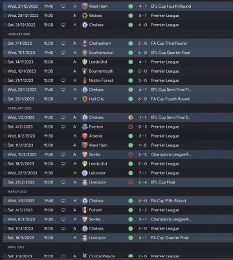The width and height of the screenshot is (233, 260).
Task: Click the West Ham crest on 21/12/2022
Action: pyautogui.click(x=85, y=6)
